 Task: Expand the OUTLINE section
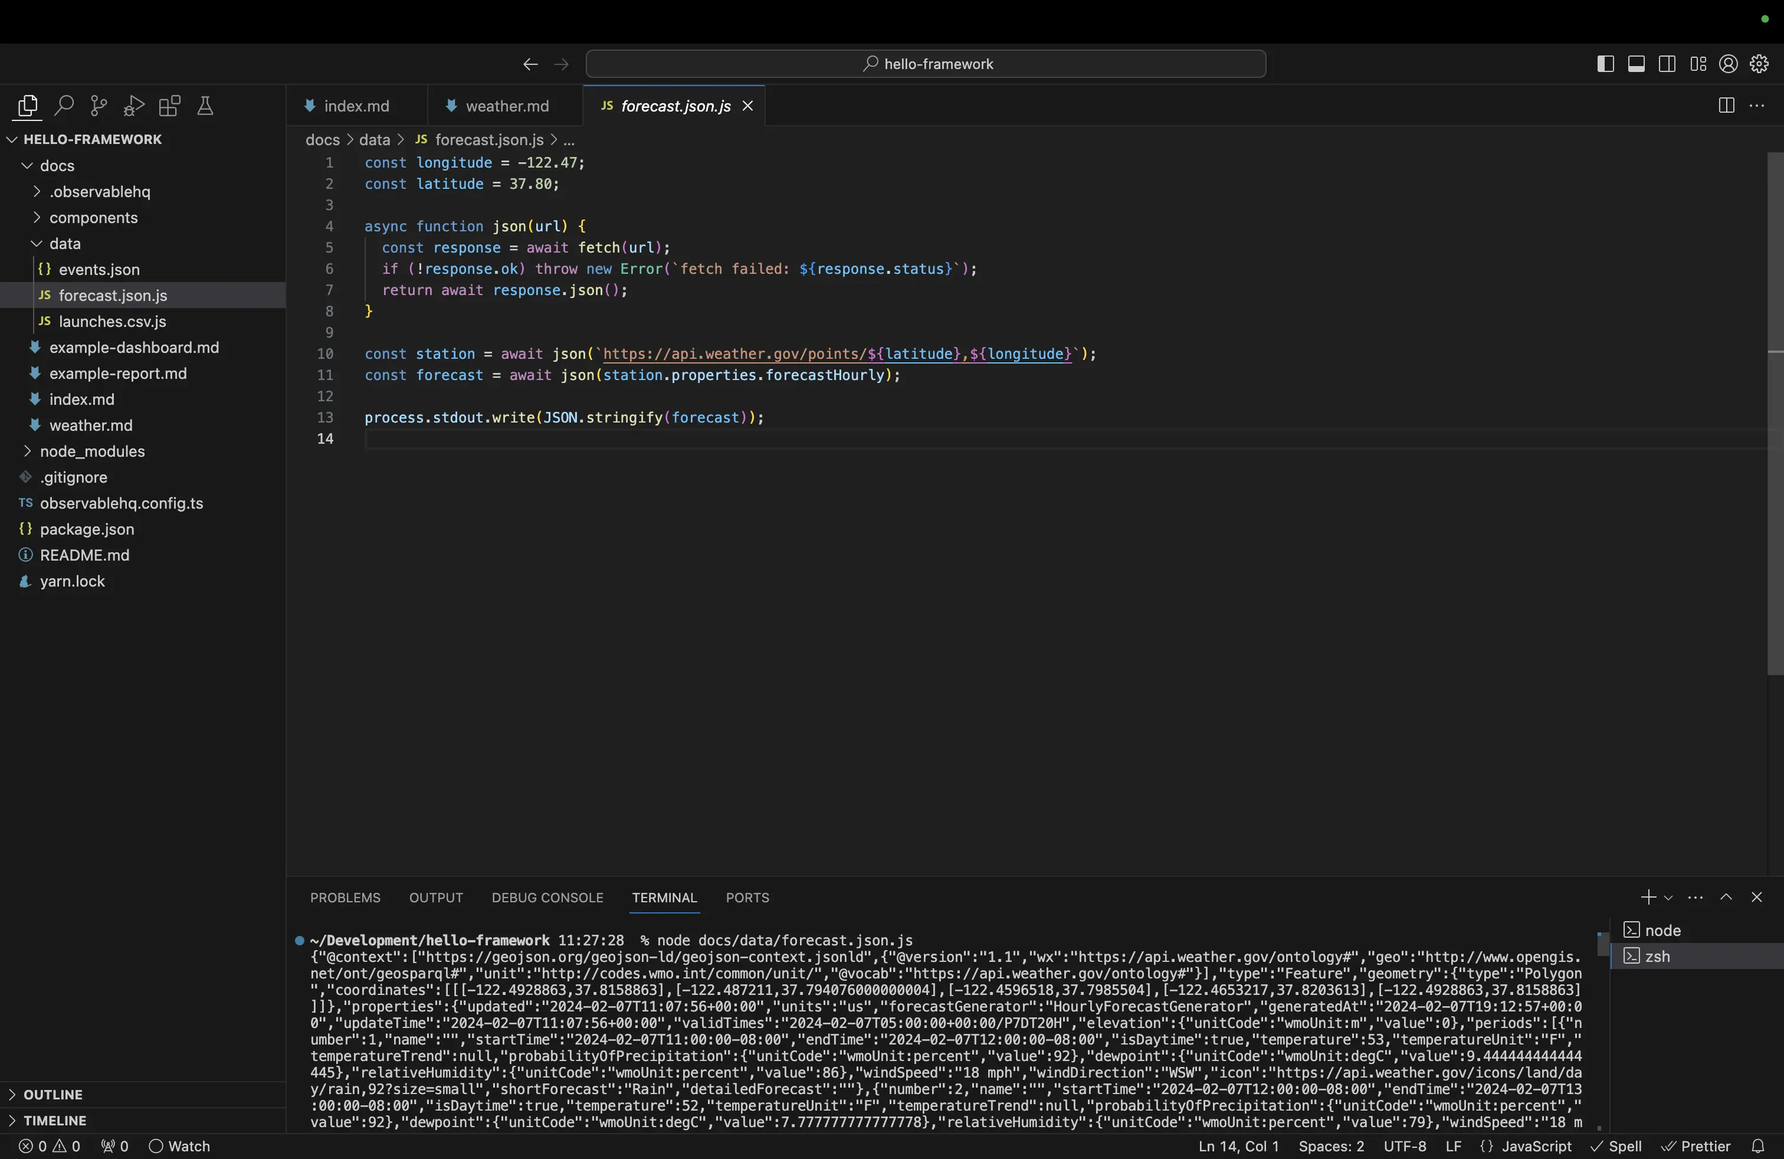point(53,1095)
